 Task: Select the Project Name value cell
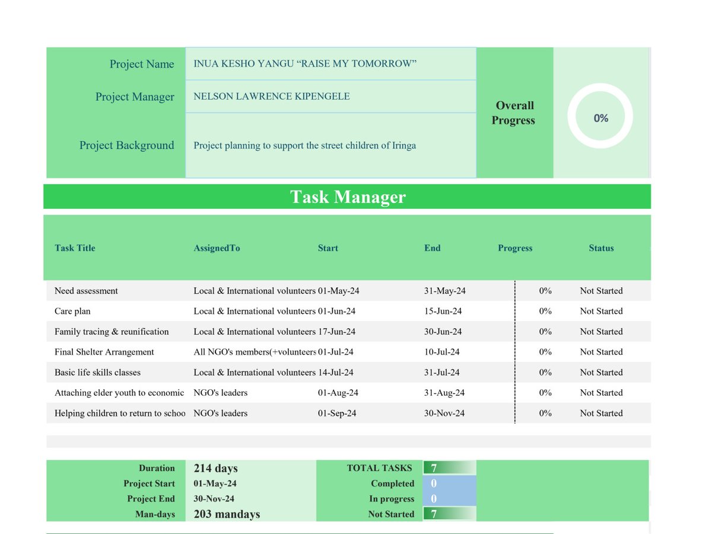[x=330, y=64]
